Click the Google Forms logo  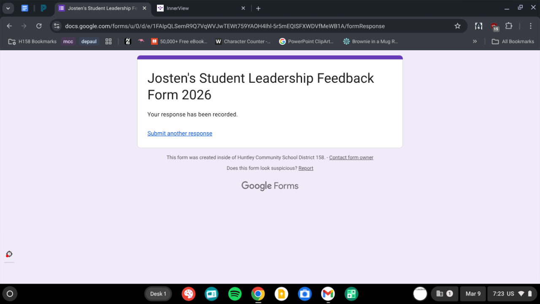[x=270, y=186]
